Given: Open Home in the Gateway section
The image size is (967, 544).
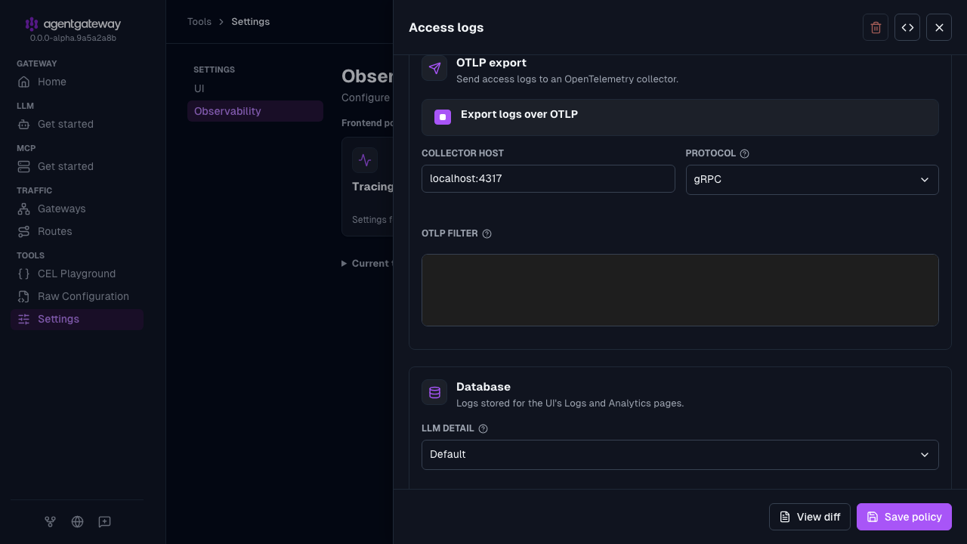Looking at the screenshot, I should pos(77,82).
